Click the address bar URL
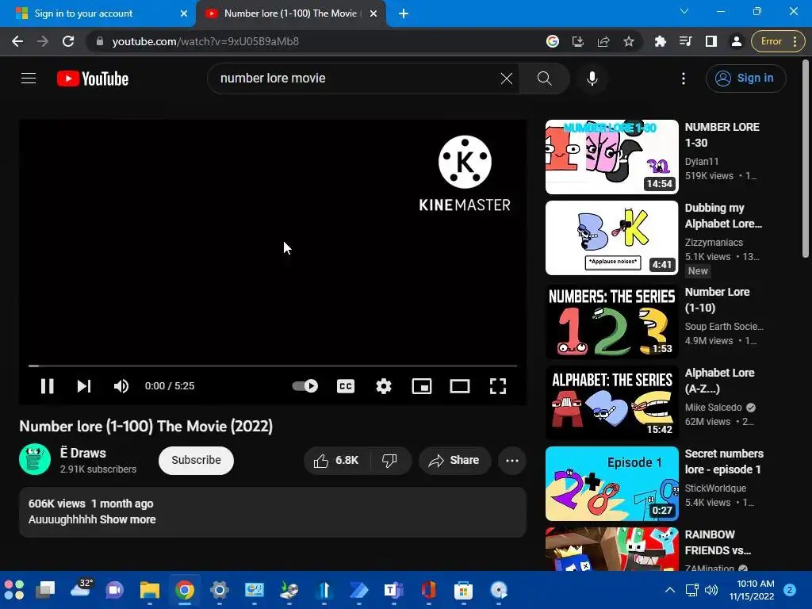Screen dimensions: 812x609 tap(205, 41)
